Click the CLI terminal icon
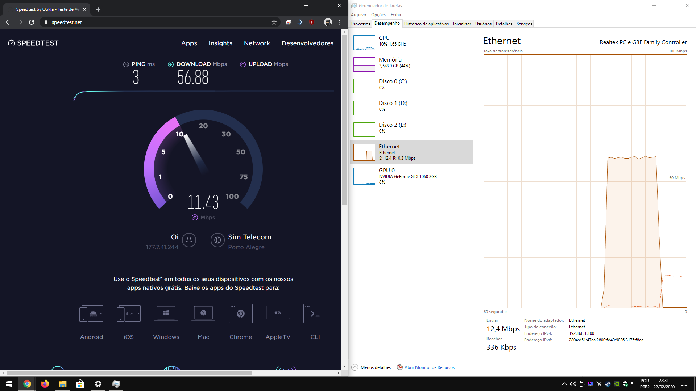 pos(315,314)
